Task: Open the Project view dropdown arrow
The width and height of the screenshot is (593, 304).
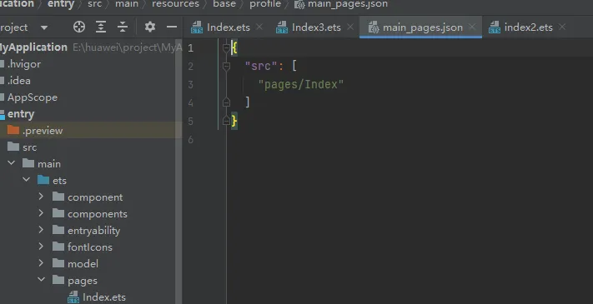Action: coord(44,27)
